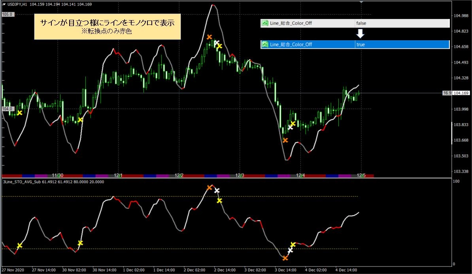Image resolution: width=472 pixels, height=274 pixels.
Task: Click the 104.823 price on the right axis
Action: [461, 31]
